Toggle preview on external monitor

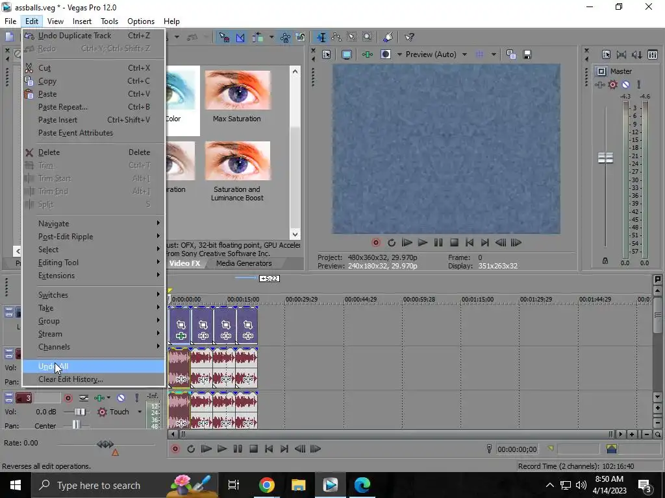[x=347, y=54]
